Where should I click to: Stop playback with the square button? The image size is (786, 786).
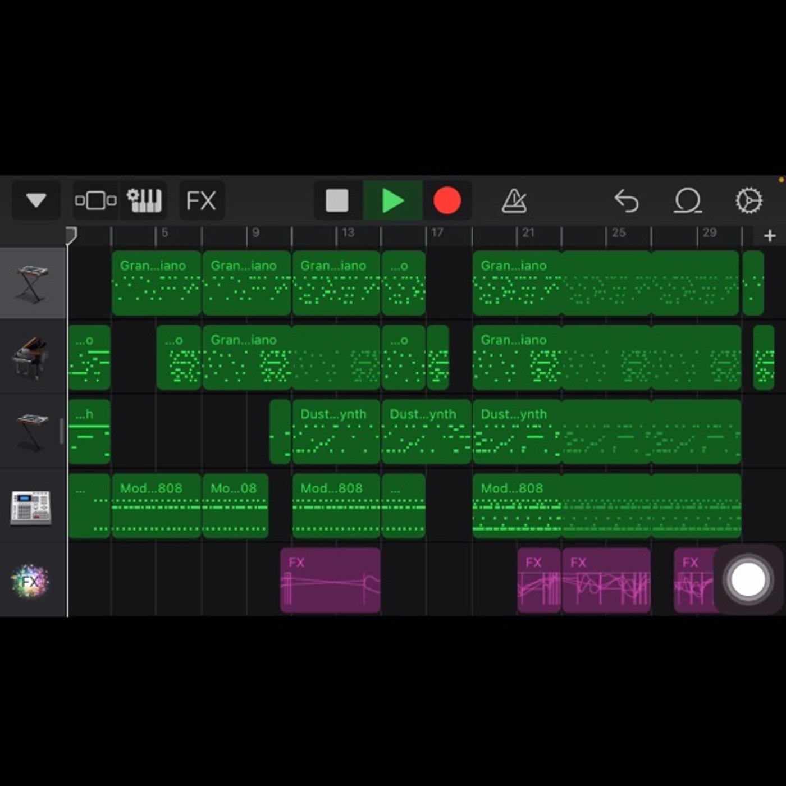click(x=337, y=200)
